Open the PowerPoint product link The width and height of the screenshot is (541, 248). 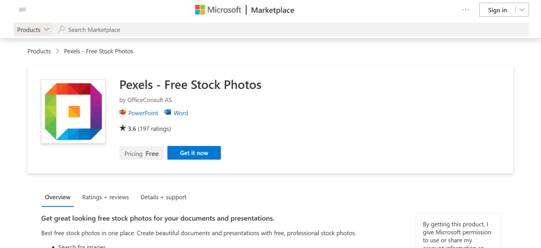(x=143, y=113)
